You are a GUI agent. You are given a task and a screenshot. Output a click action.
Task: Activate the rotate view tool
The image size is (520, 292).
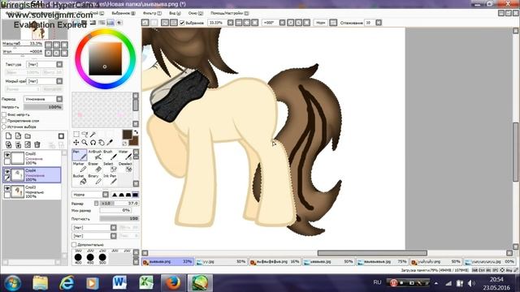[93, 143]
